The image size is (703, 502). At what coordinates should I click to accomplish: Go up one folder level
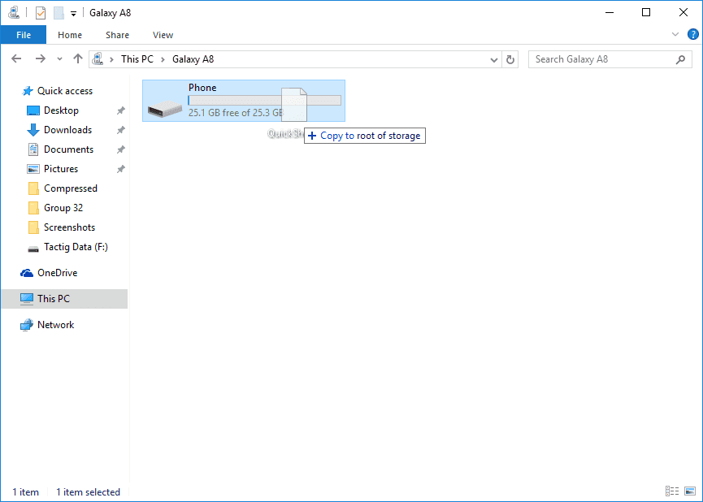tap(78, 58)
